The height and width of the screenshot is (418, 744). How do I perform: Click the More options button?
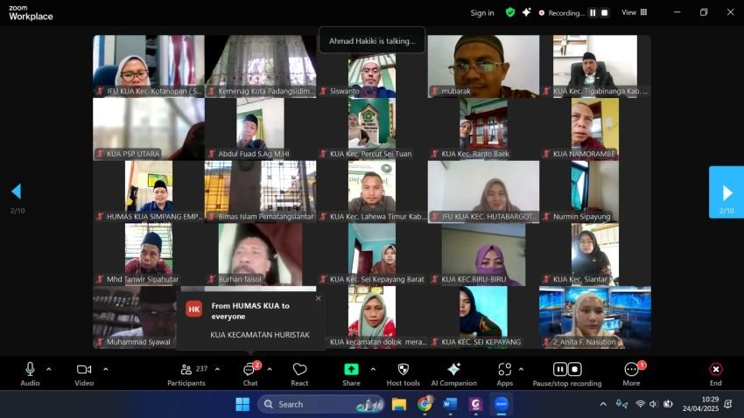tap(631, 370)
